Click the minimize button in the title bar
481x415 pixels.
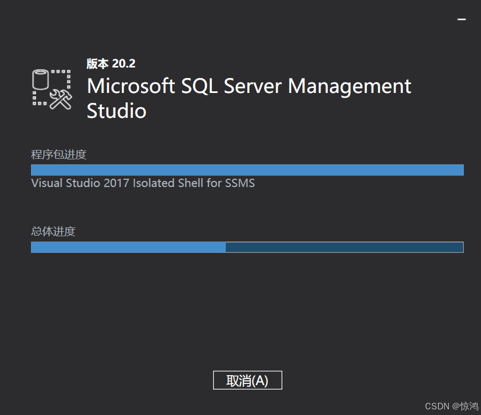pyautogui.click(x=462, y=18)
